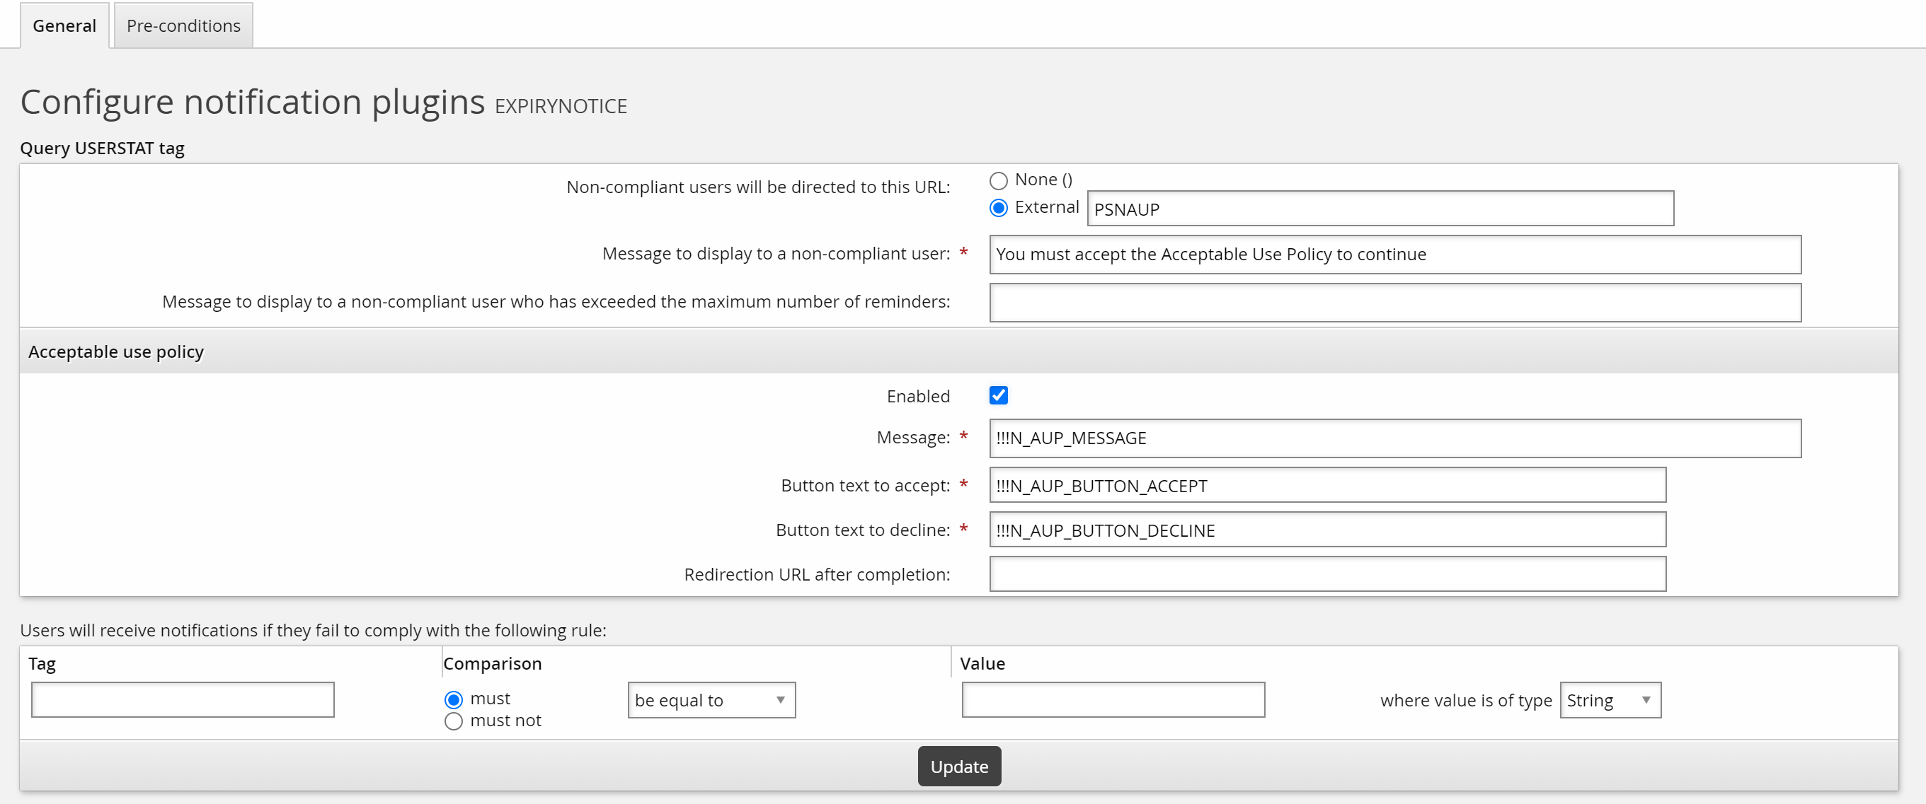Click the AUP Message input field
This screenshot has width=1926, height=804.
1394,438
